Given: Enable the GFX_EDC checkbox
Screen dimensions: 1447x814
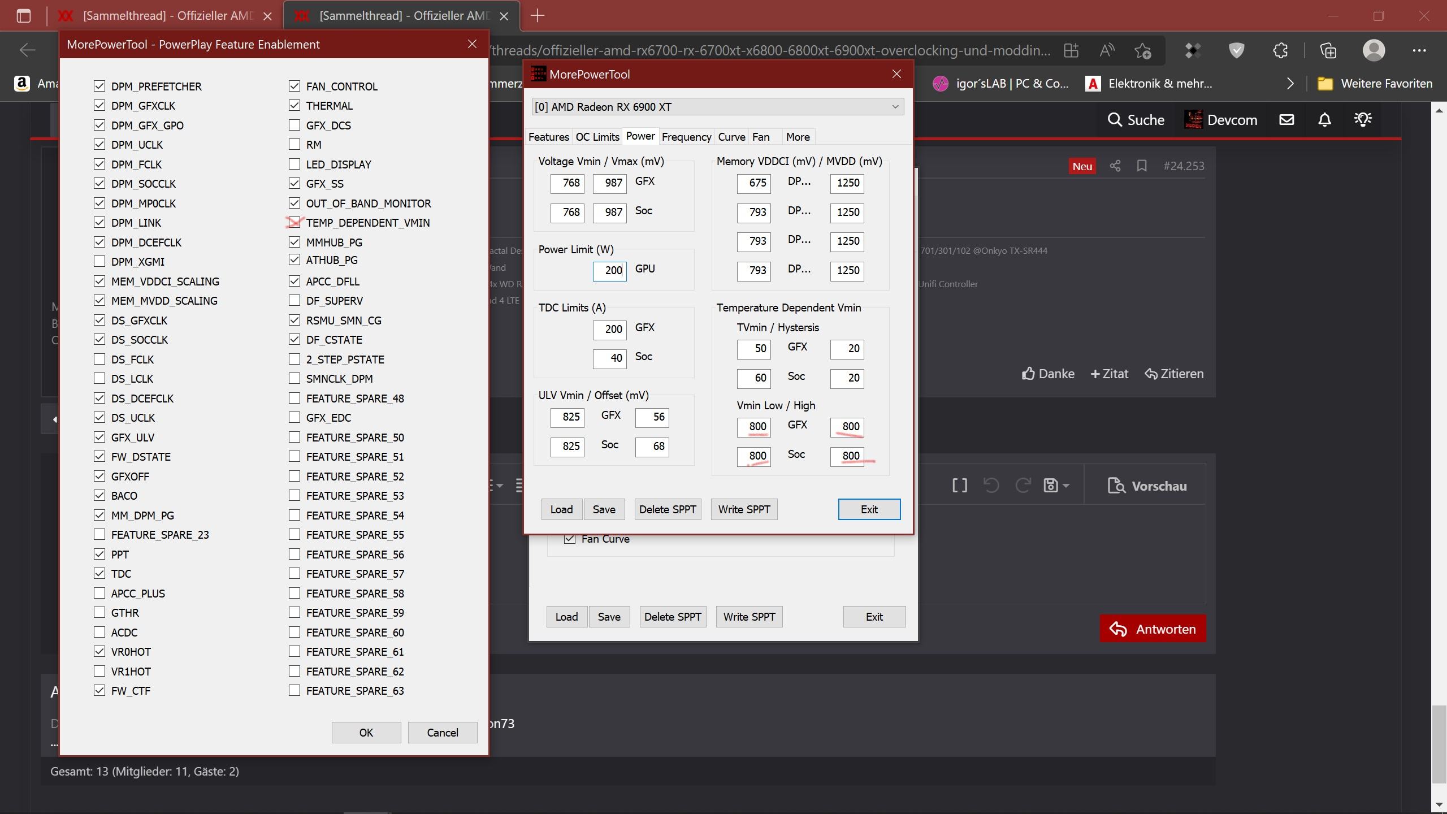Looking at the screenshot, I should click(294, 417).
